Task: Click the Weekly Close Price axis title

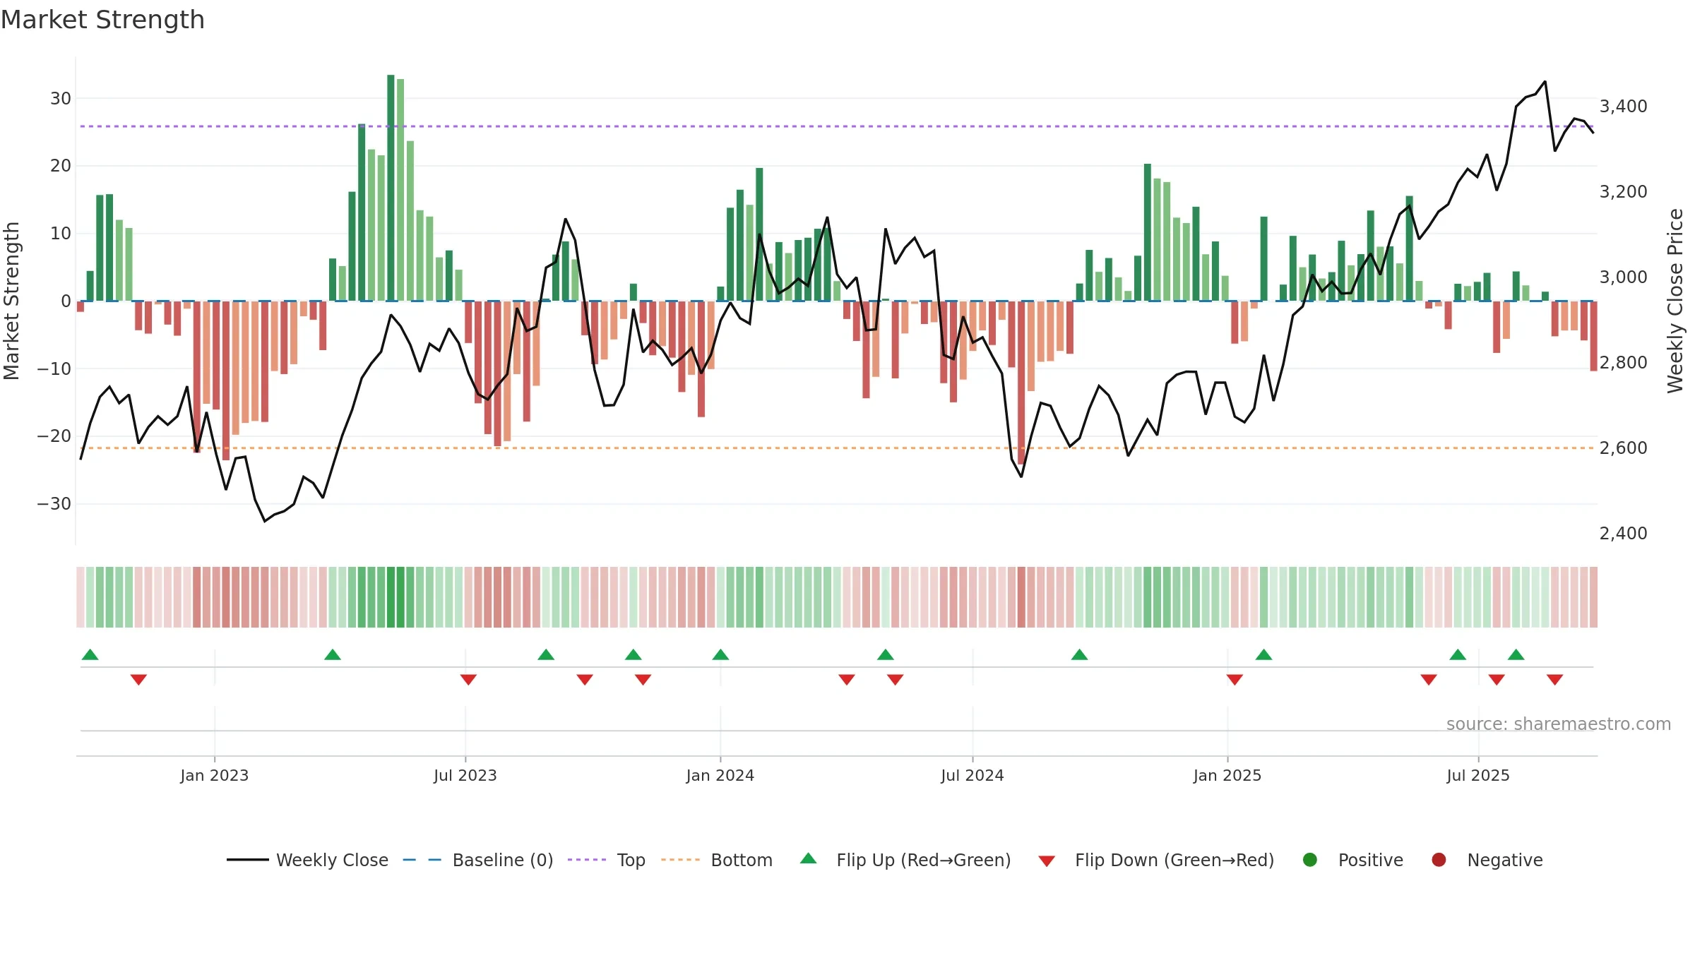Action: [x=1675, y=301]
